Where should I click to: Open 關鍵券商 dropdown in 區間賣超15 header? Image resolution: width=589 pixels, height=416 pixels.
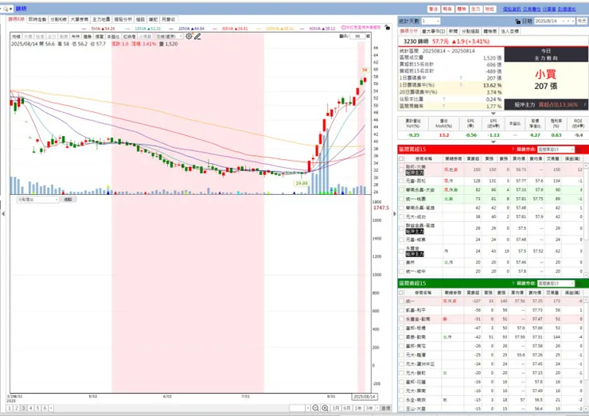point(556,283)
